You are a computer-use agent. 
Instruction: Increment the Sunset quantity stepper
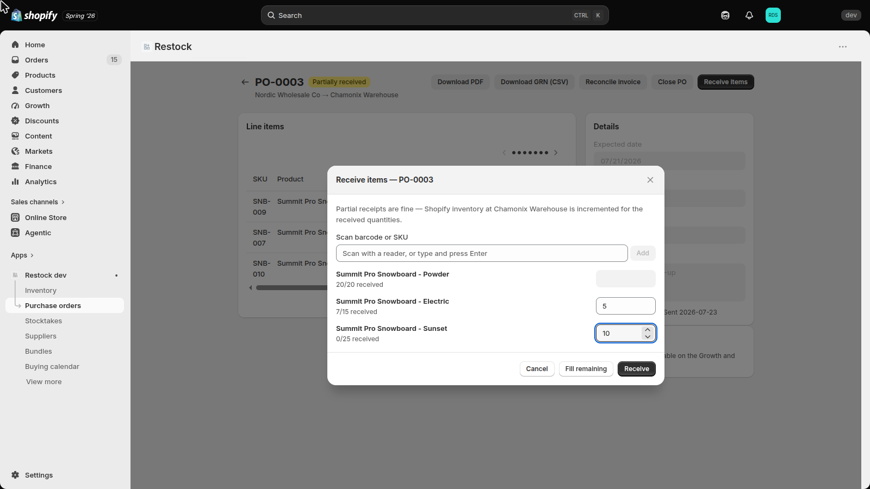tap(648, 330)
